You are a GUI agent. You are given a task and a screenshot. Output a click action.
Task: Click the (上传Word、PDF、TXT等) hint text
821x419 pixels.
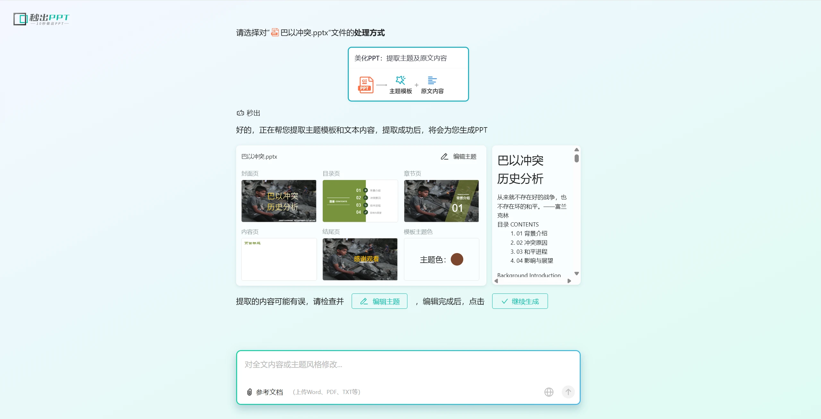327,392
